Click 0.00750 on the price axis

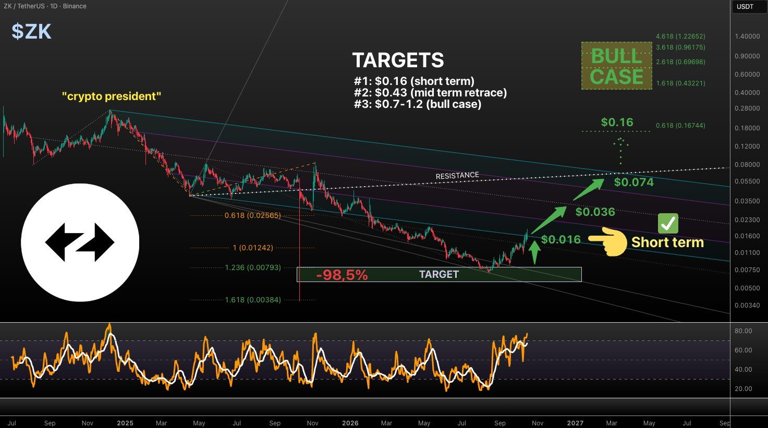click(x=747, y=270)
